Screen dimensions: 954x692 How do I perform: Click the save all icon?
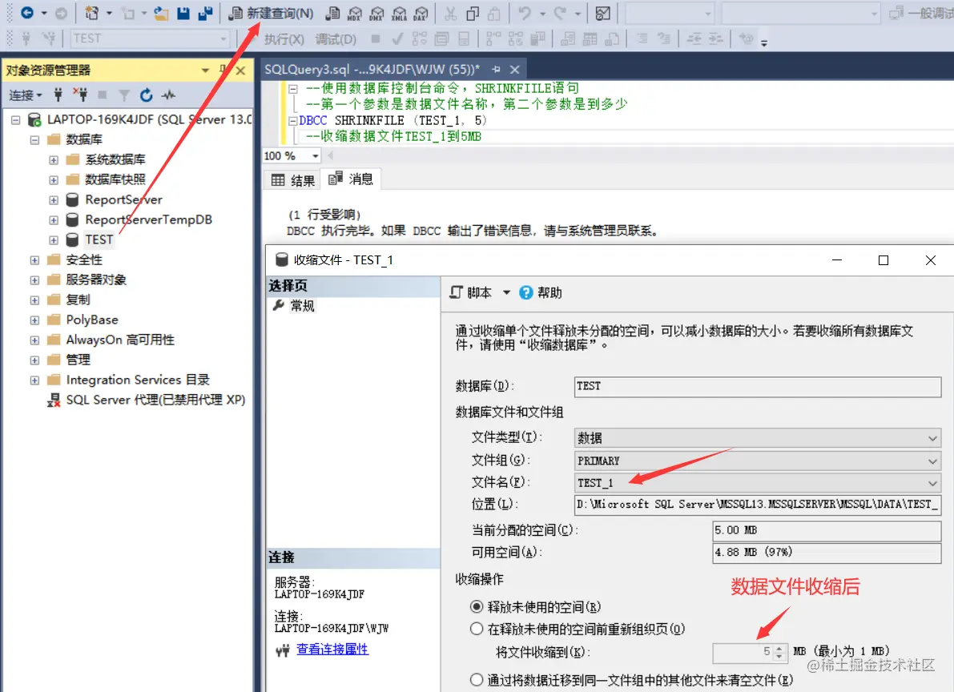pyautogui.click(x=206, y=13)
